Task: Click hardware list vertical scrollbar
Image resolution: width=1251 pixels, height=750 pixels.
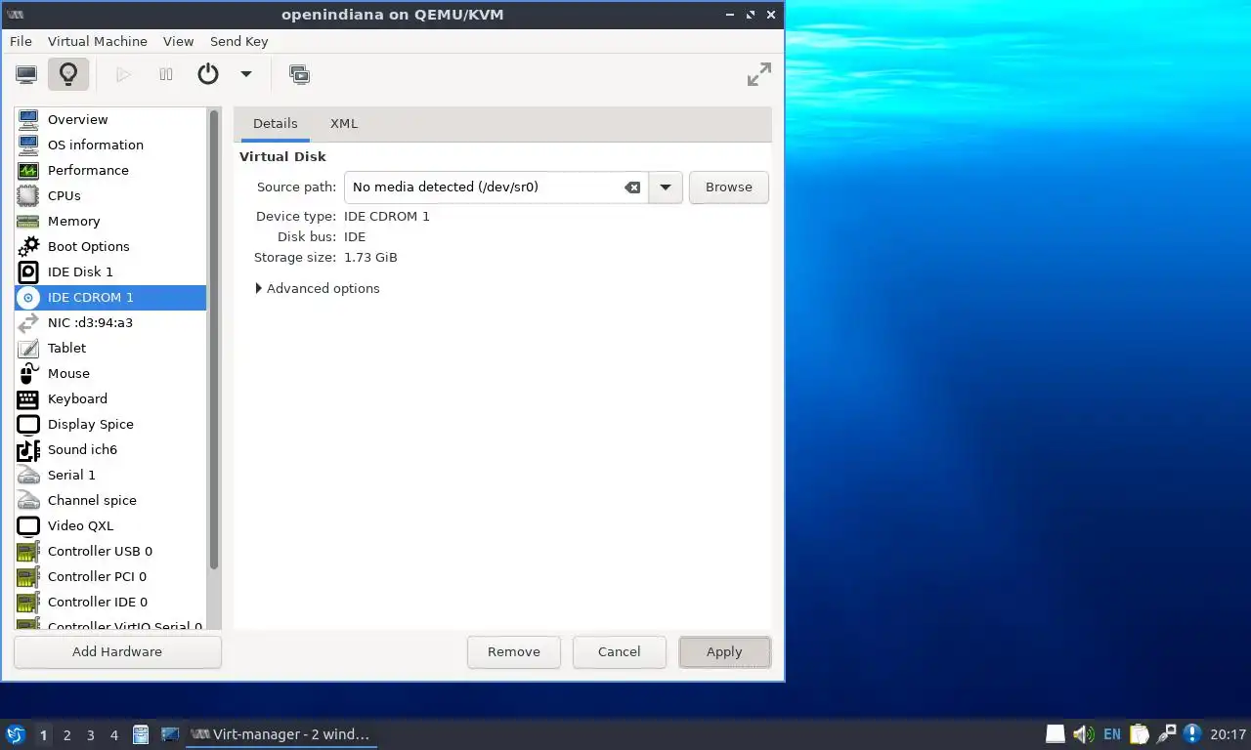Action: 214,340
